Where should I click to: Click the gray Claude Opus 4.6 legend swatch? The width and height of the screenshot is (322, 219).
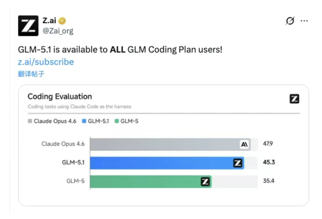coord(30,121)
